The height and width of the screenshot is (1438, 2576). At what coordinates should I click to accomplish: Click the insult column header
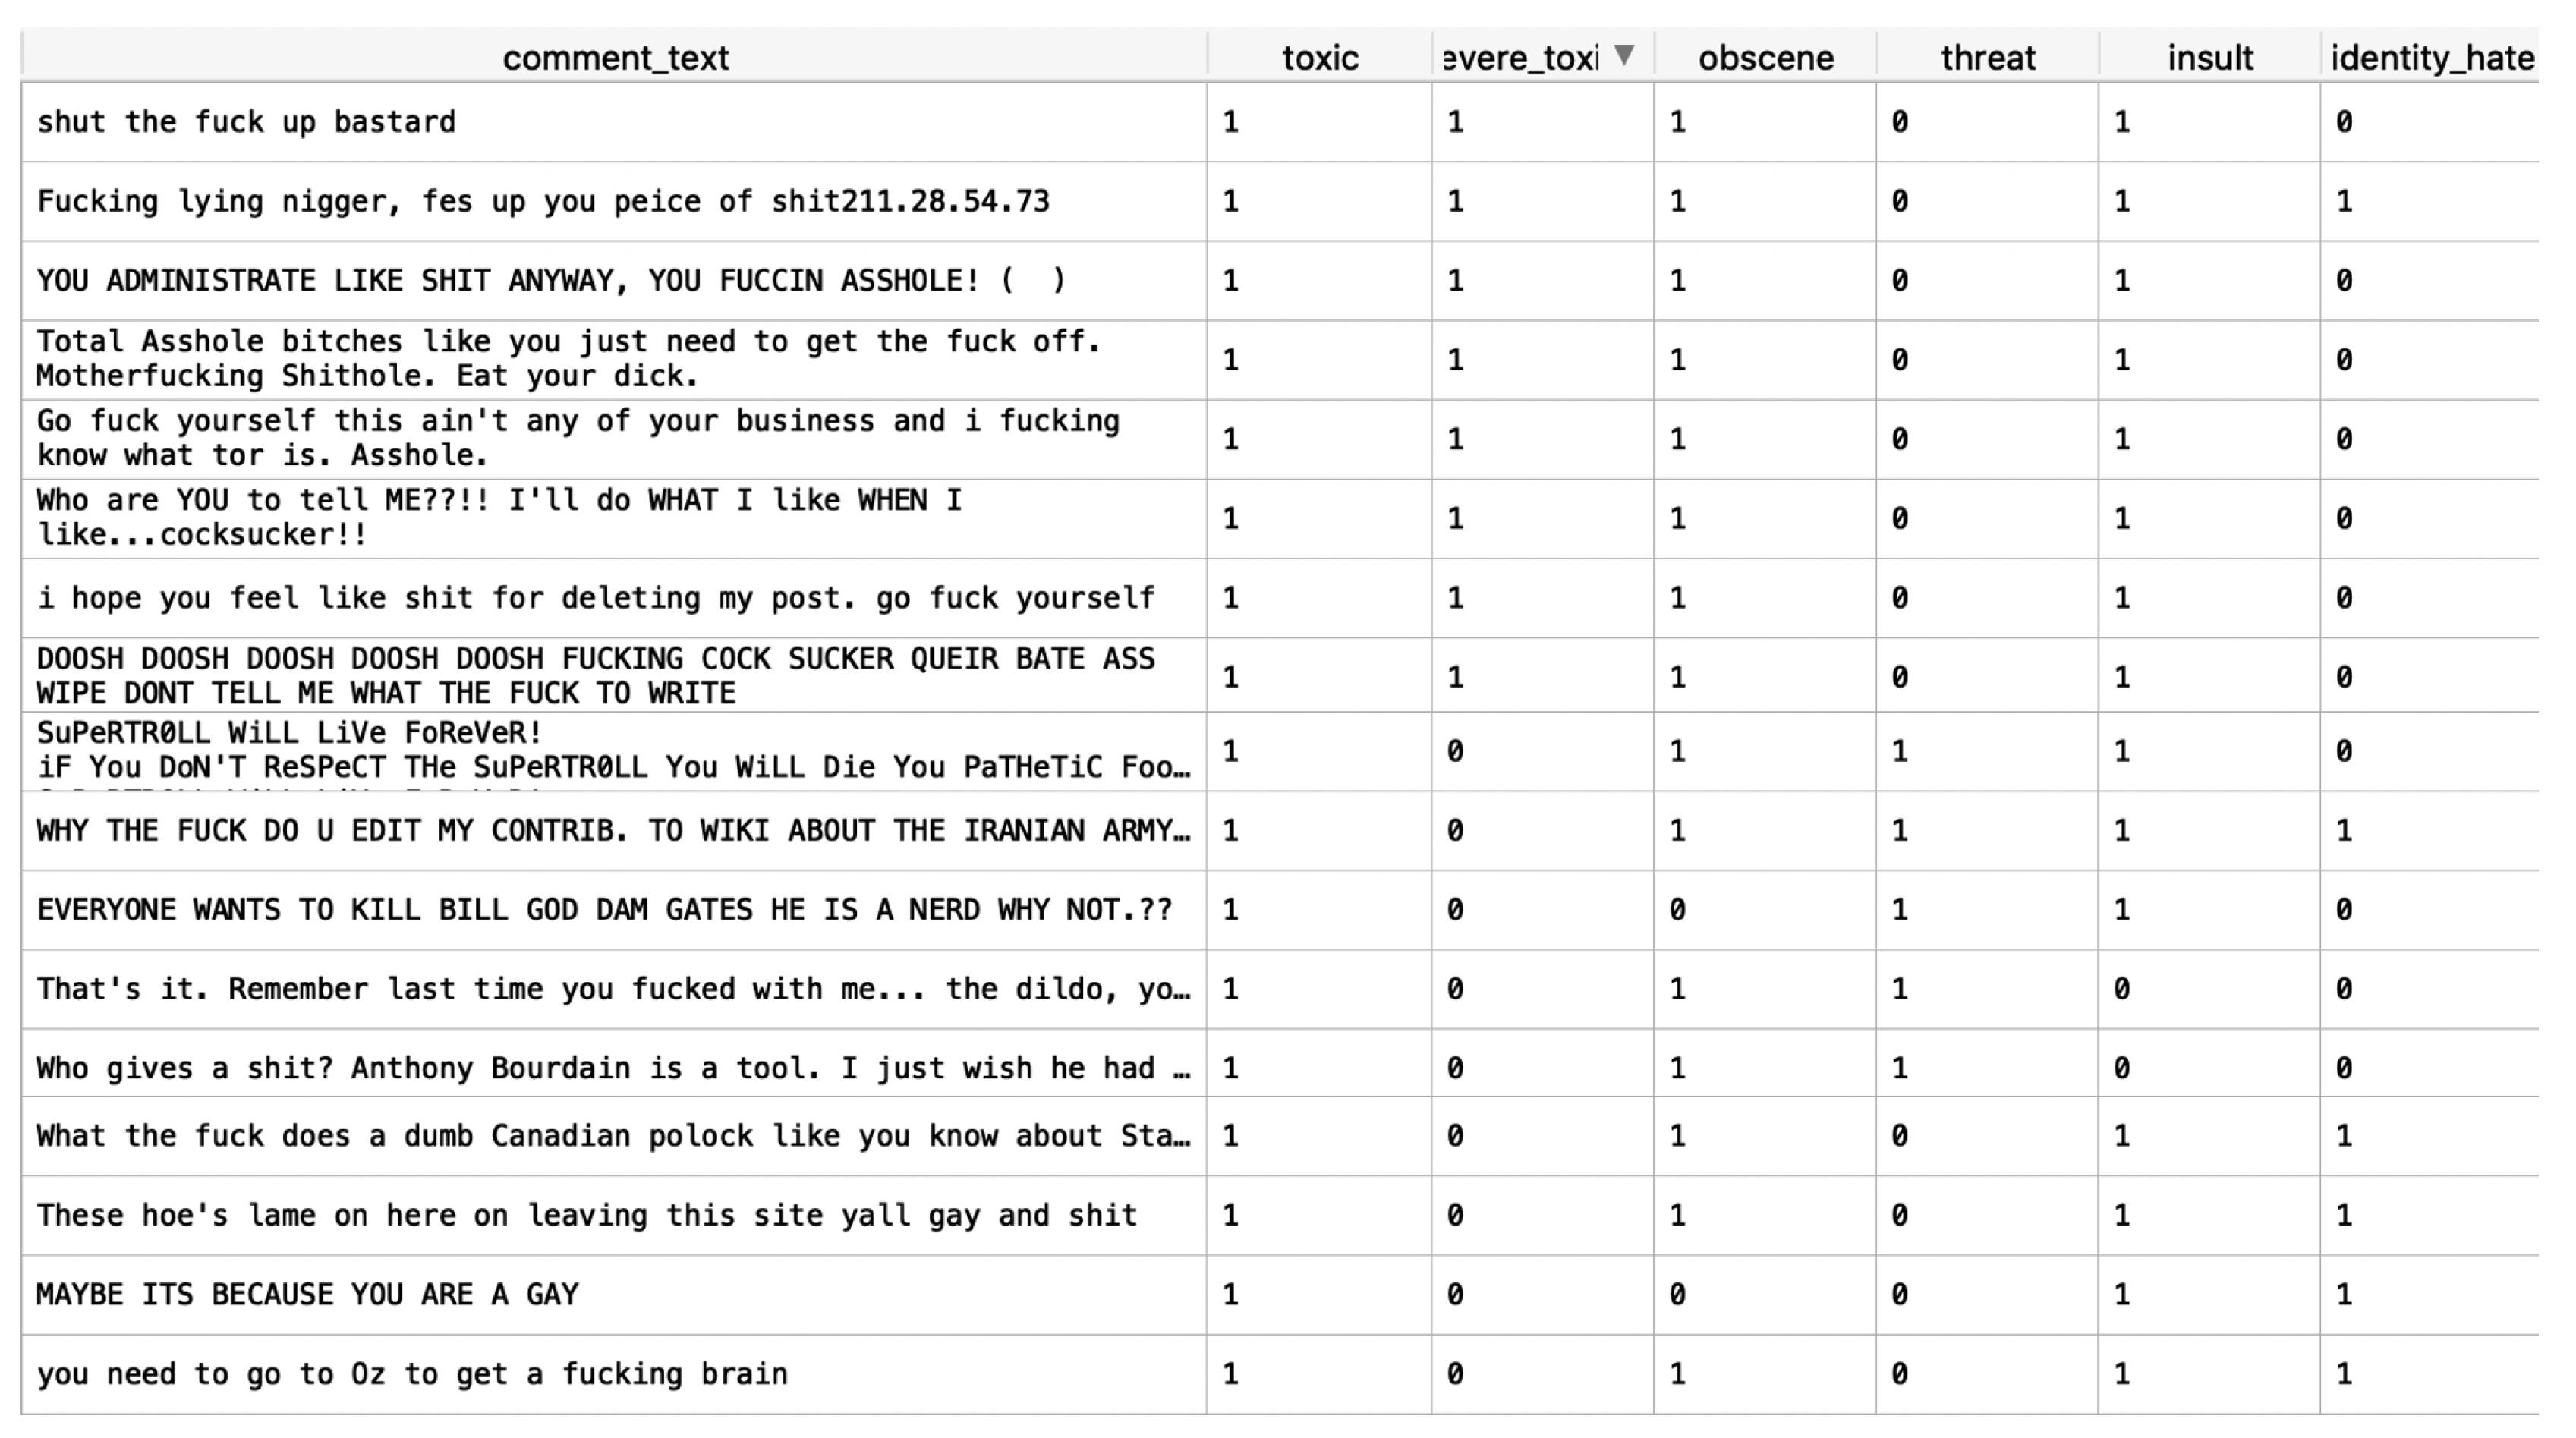pyautogui.click(x=2210, y=58)
